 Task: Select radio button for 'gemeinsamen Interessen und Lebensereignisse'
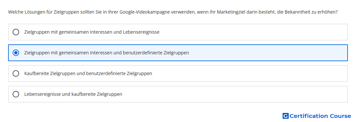(x=16, y=32)
